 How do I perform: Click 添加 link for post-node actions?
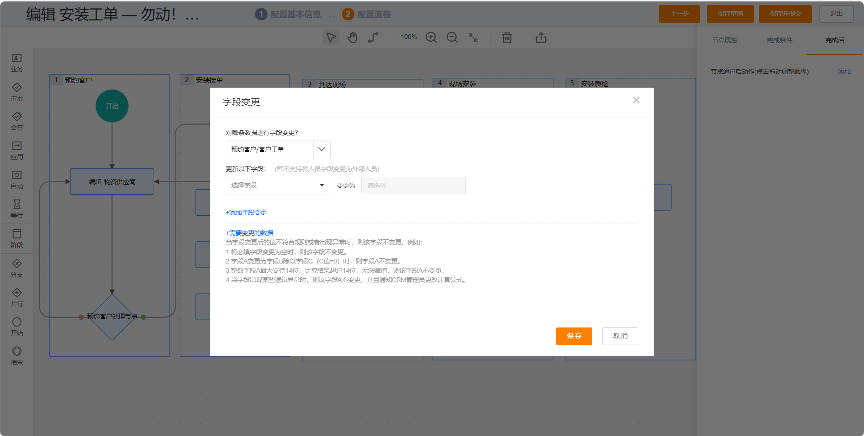click(844, 71)
